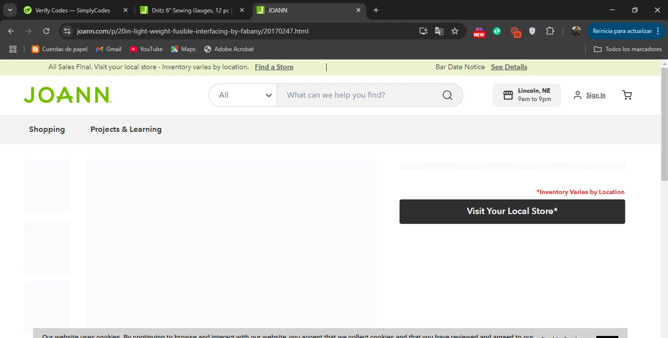Reload the JOANN page
668x338 pixels.
click(x=46, y=31)
